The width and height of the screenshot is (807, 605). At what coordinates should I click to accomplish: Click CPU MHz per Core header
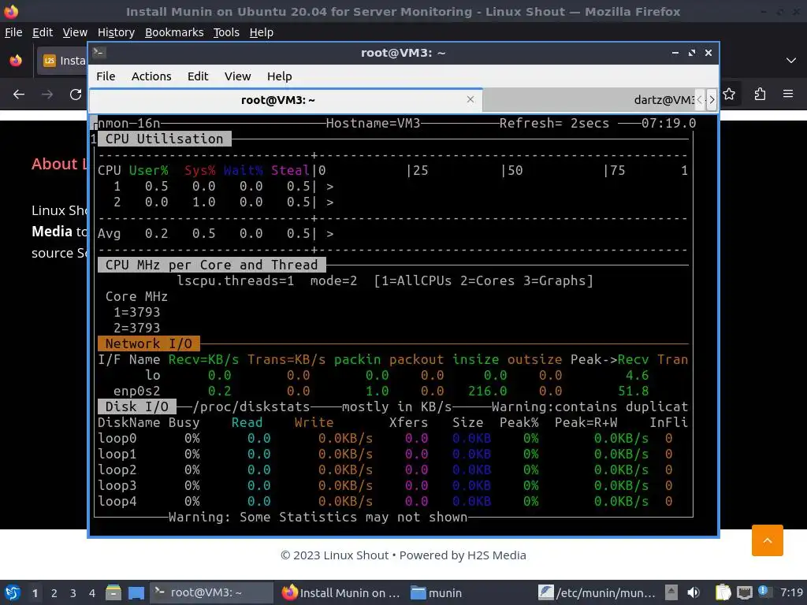211,265
